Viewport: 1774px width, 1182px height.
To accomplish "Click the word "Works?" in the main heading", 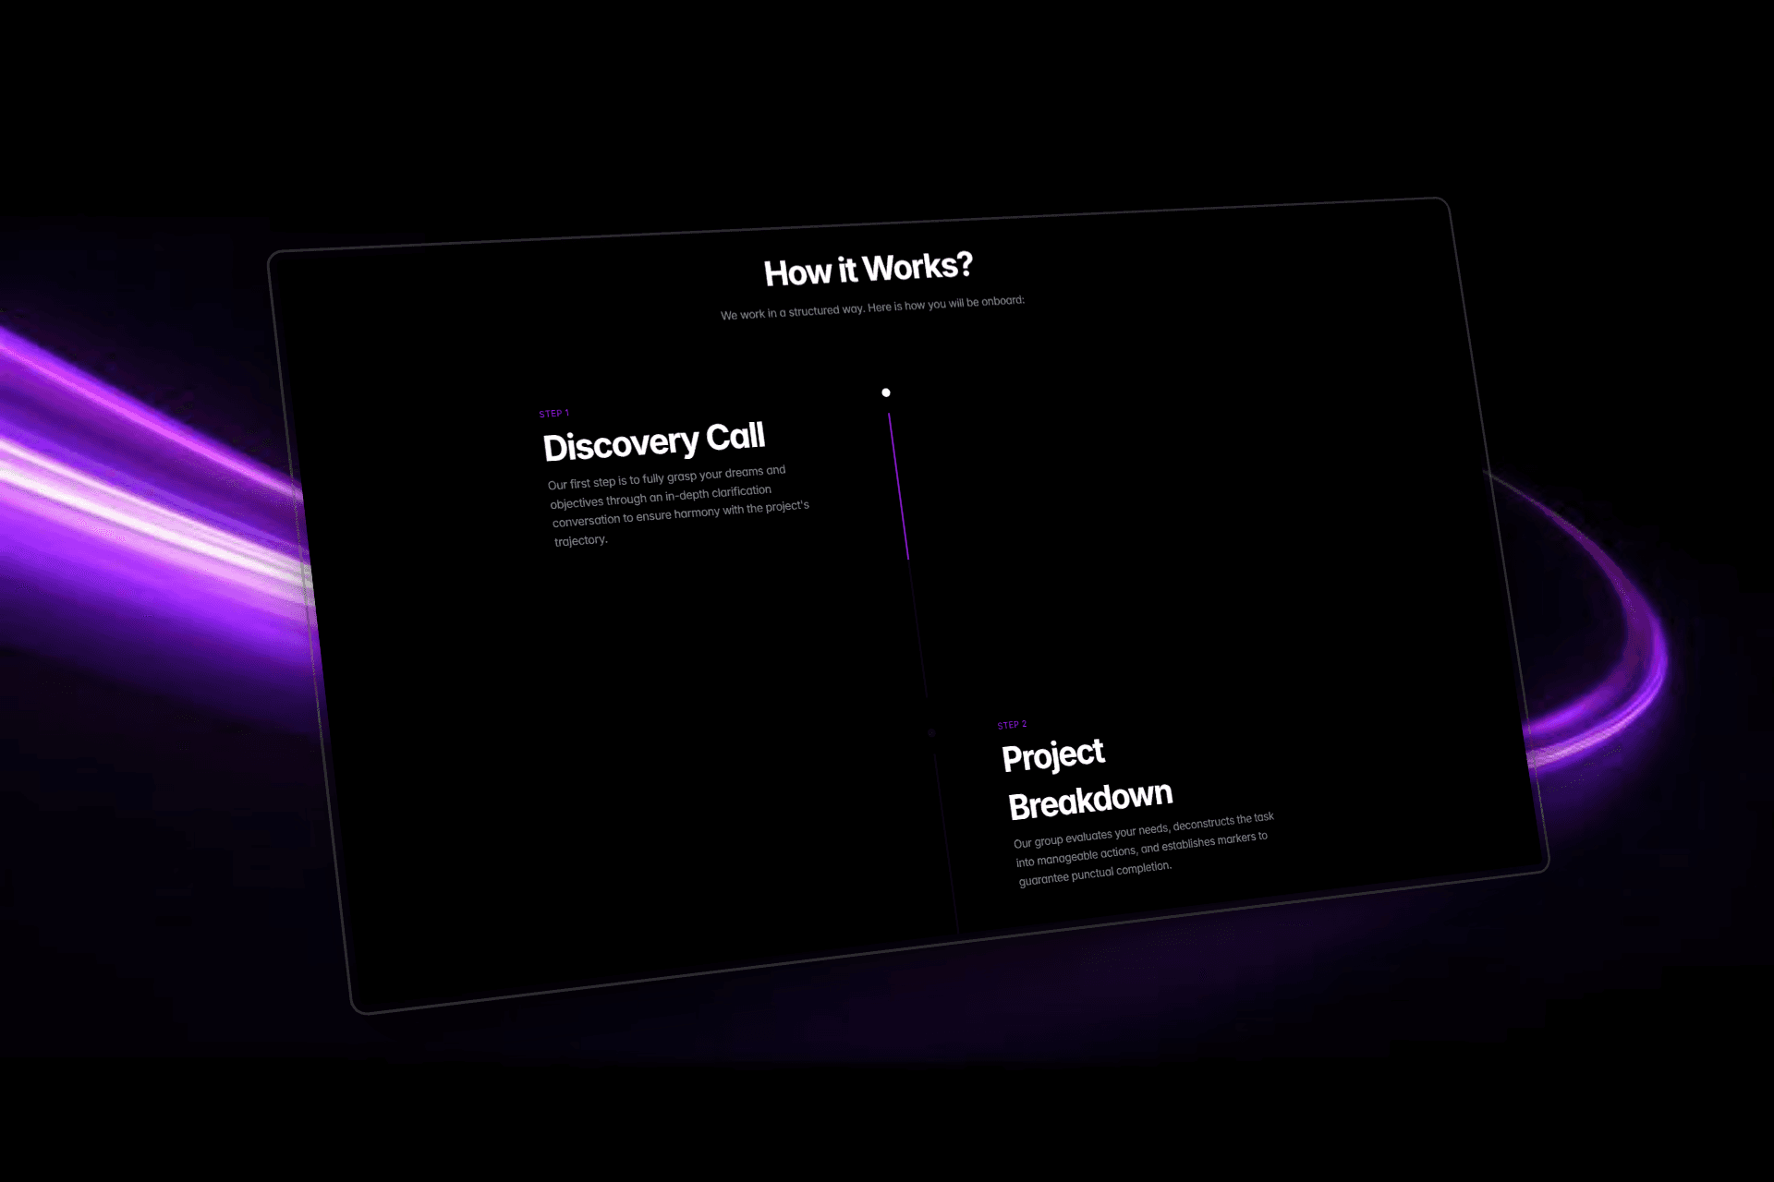I will pos(917,267).
